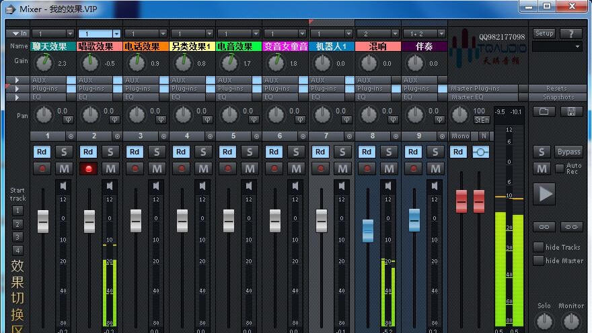Click the phase invert icon on track 1
This screenshot has height=333, width=592.
pos(67,120)
